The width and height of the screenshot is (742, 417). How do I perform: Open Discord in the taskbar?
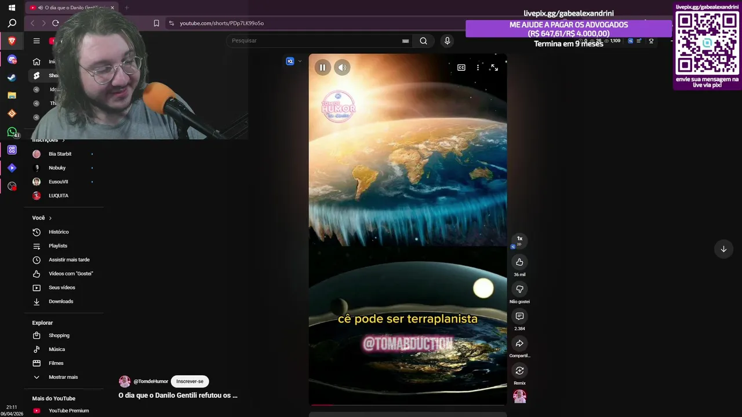tap(12, 59)
